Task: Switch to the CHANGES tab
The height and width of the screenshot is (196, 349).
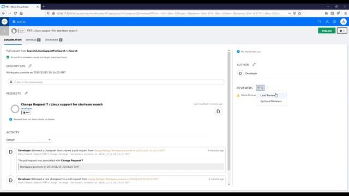Action: (x=33, y=40)
